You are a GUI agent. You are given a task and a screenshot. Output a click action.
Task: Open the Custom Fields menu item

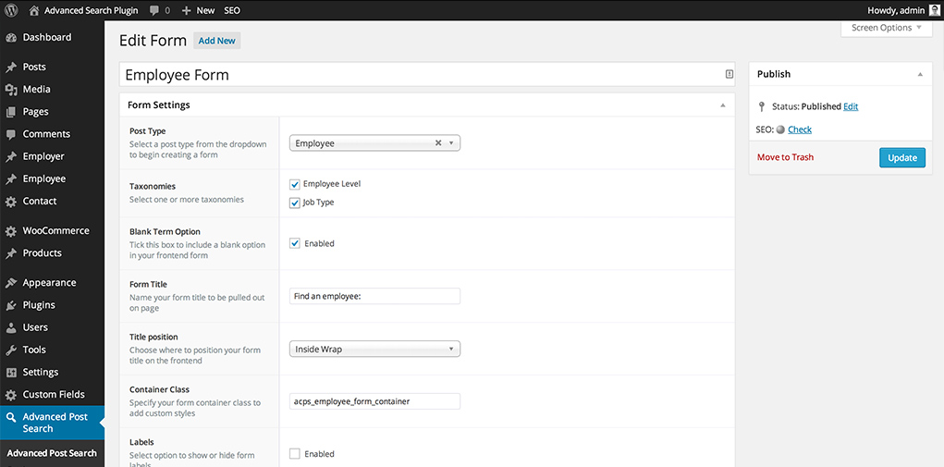click(52, 394)
